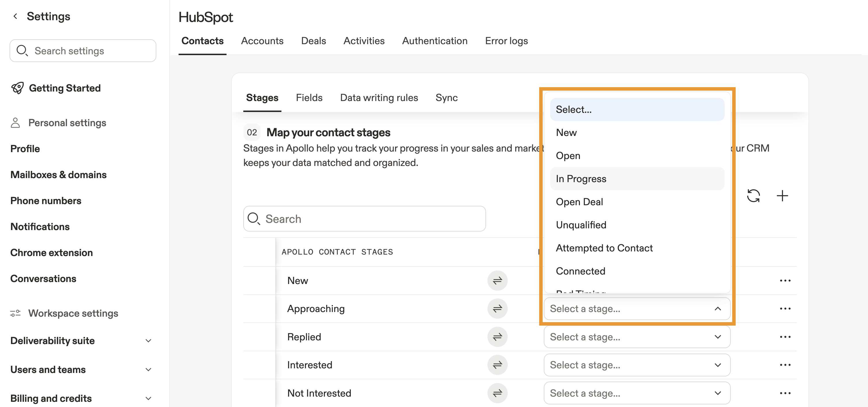
Task: Open the three-dot menu for Approaching row
Action: (x=785, y=308)
